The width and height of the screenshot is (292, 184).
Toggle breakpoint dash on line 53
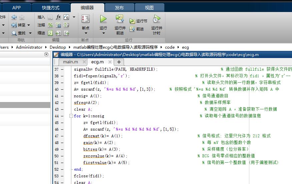click(62, 176)
